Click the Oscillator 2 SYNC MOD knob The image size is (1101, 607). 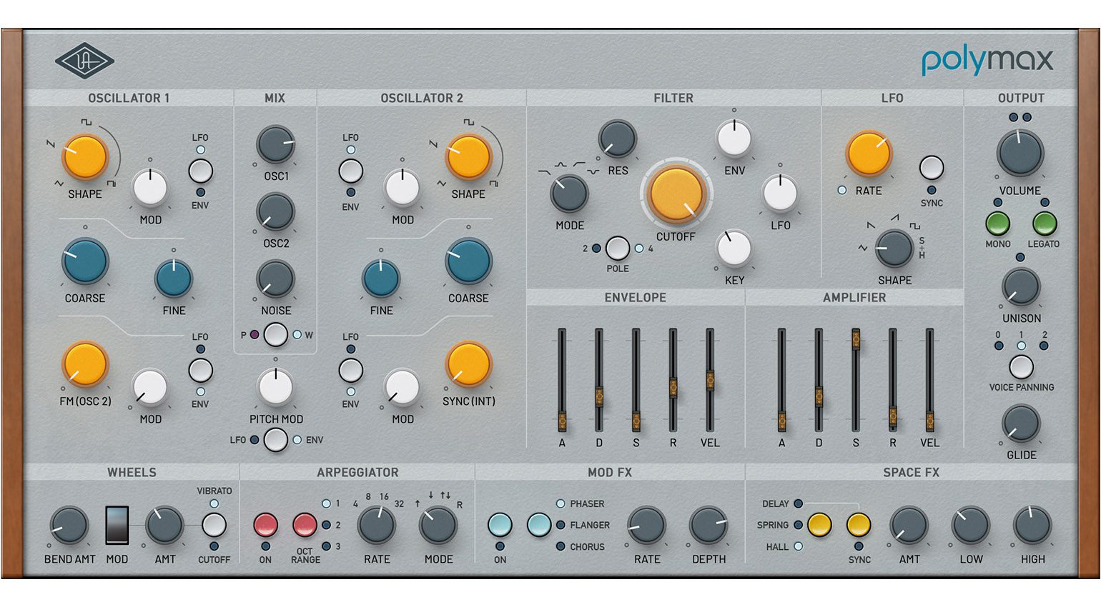point(403,388)
